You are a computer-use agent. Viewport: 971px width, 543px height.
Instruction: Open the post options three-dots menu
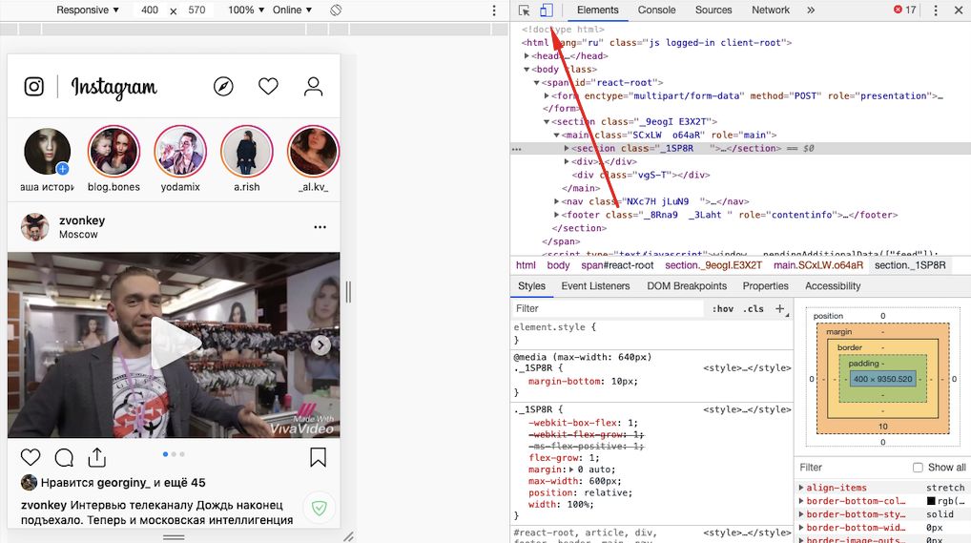[x=320, y=227]
